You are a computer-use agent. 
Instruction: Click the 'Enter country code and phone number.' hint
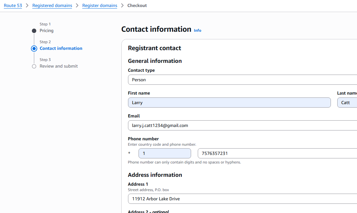tap(162, 144)
